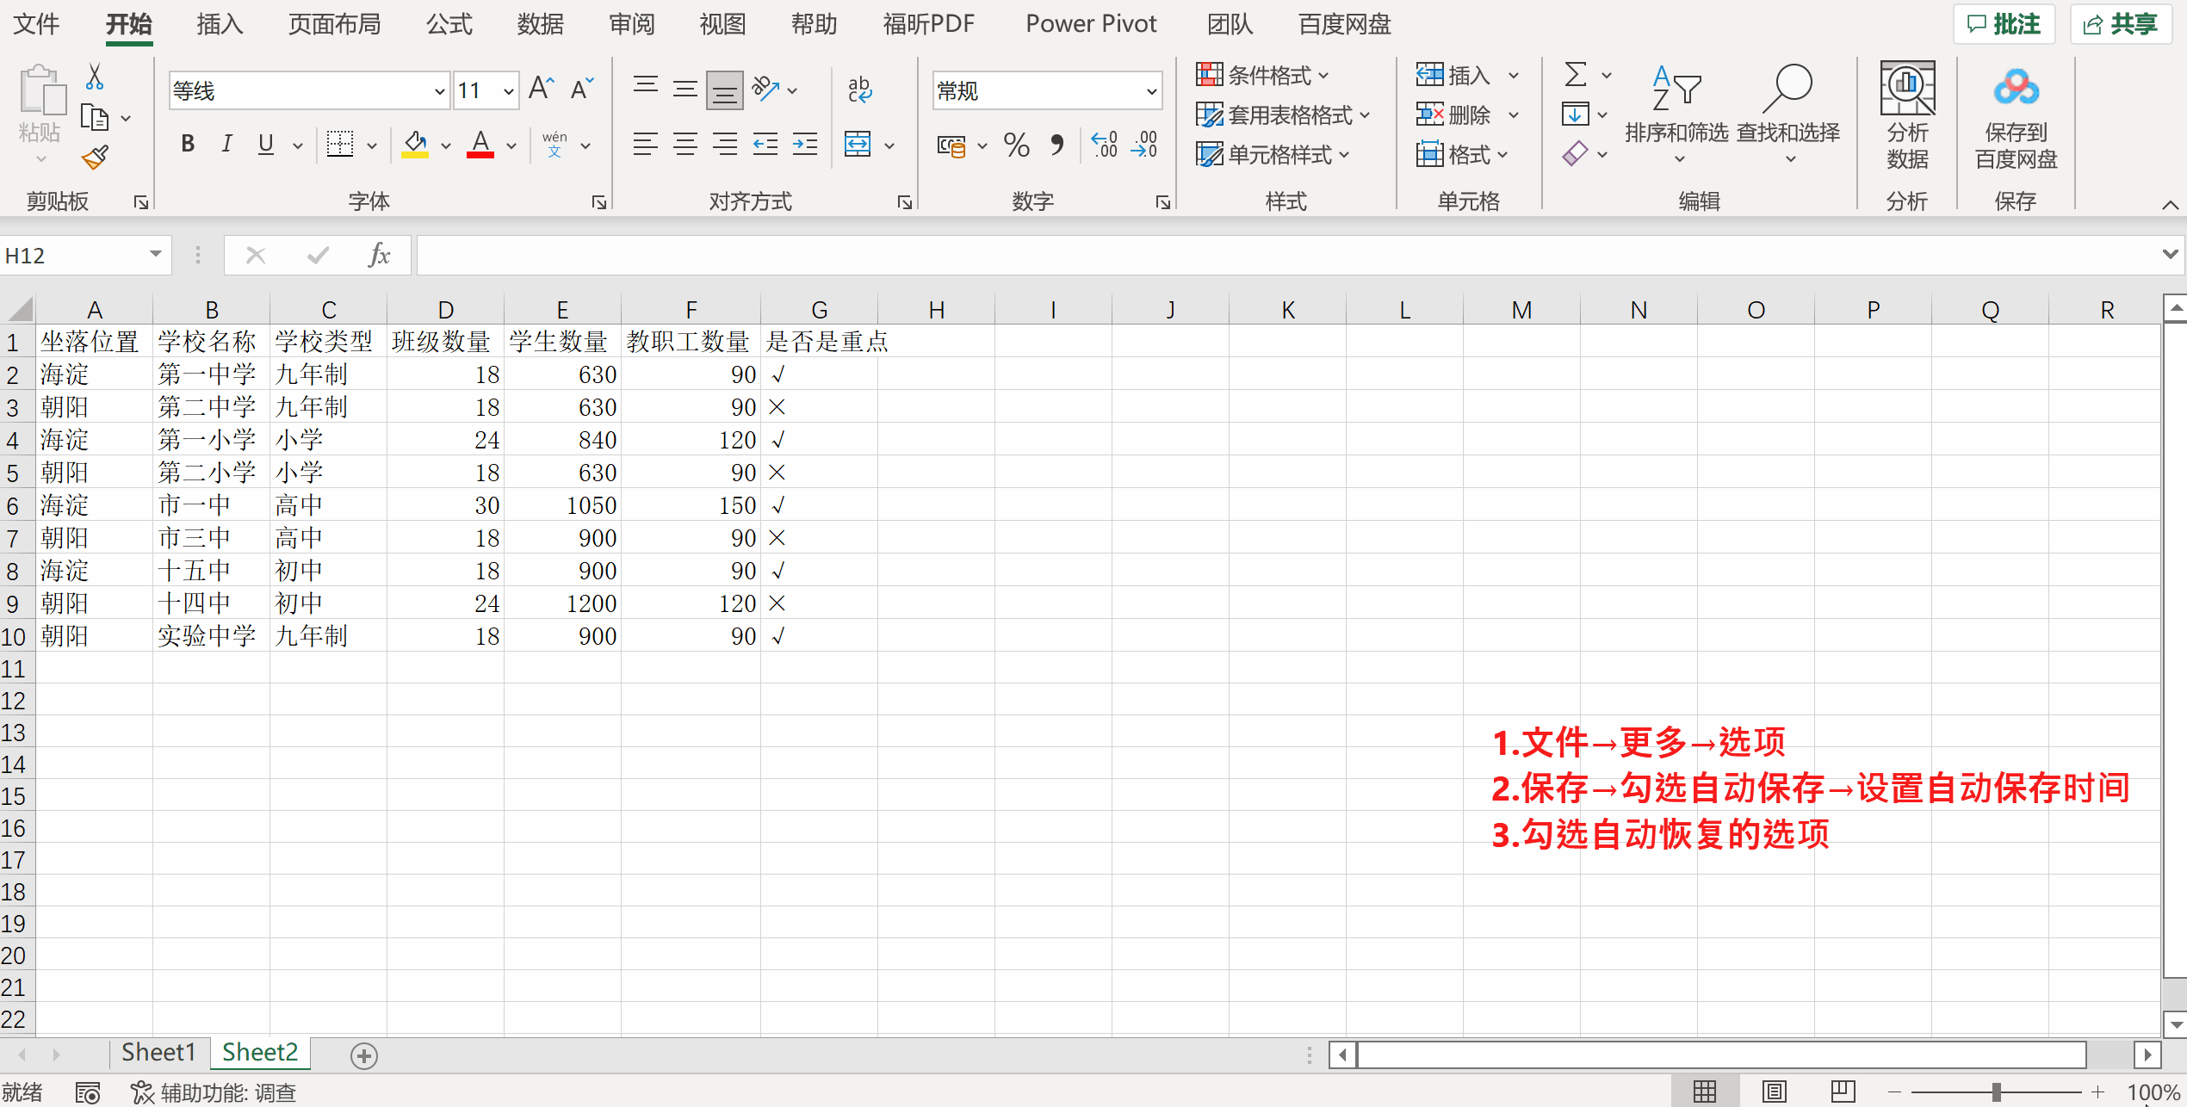
Task: Open the Data ribbon tab
Action: [540, 24]
